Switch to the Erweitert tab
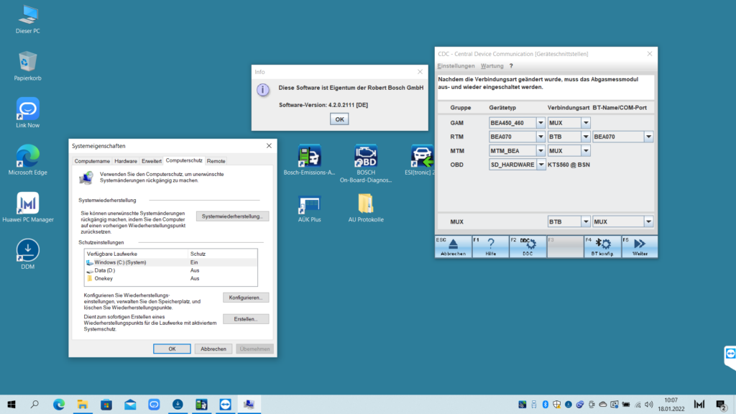 pyautogui.click(x=152, y=161)
